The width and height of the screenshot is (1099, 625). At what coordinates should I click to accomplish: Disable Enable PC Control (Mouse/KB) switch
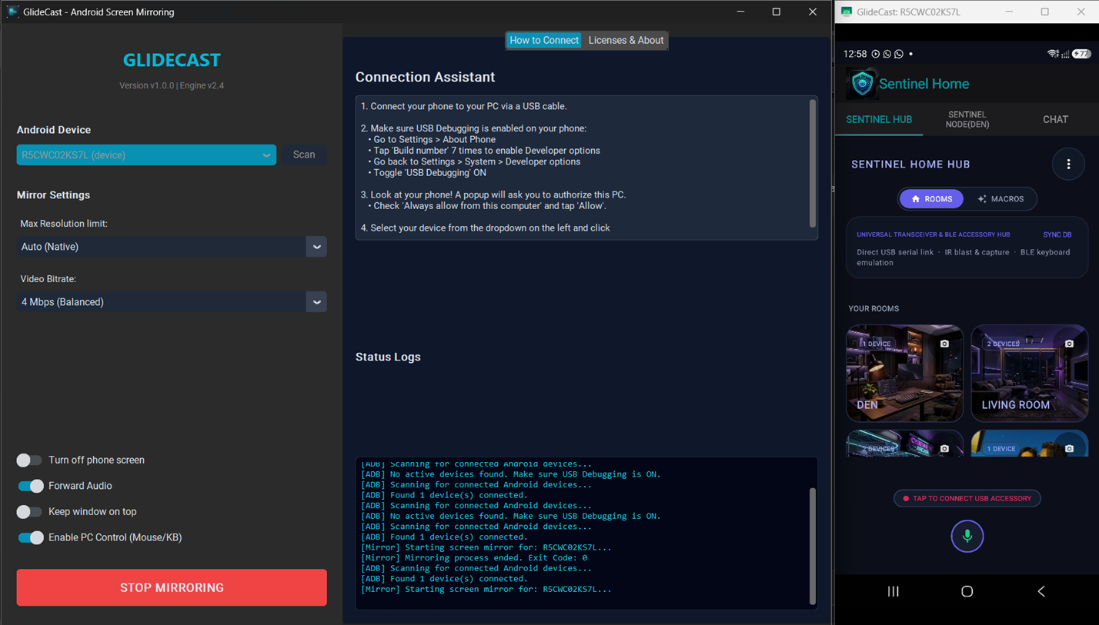click(30, 537)
